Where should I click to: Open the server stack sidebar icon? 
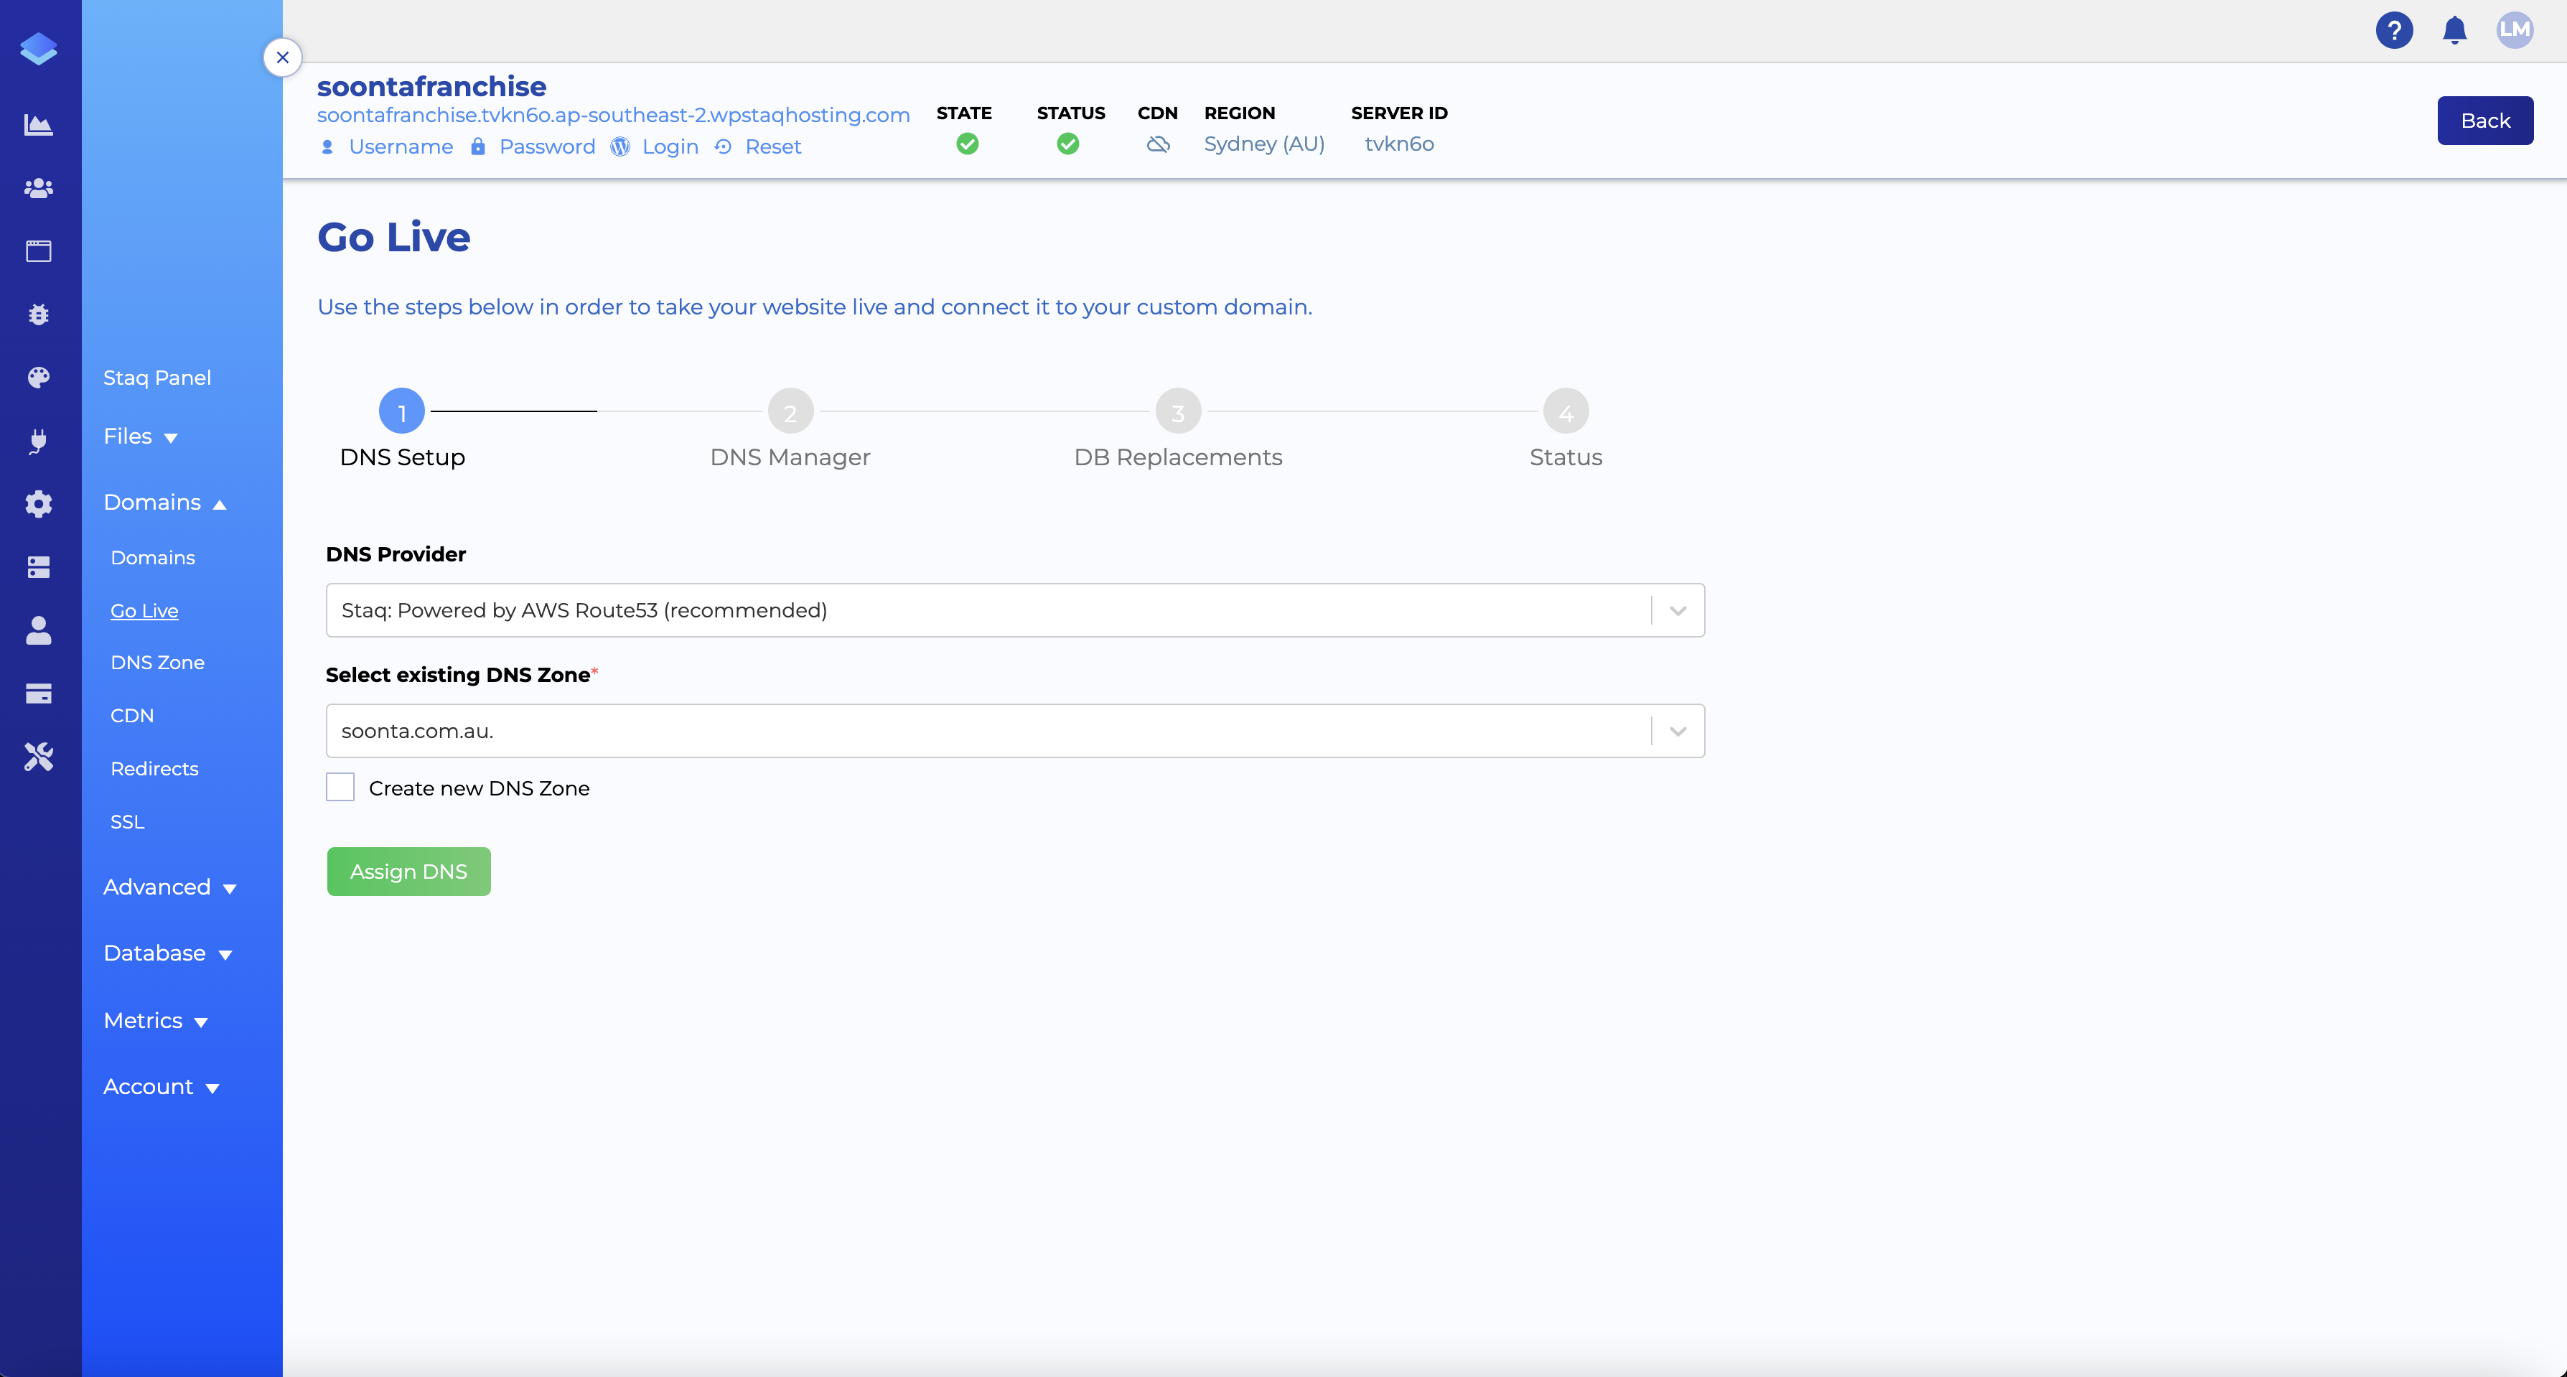[x=39, y=567]
